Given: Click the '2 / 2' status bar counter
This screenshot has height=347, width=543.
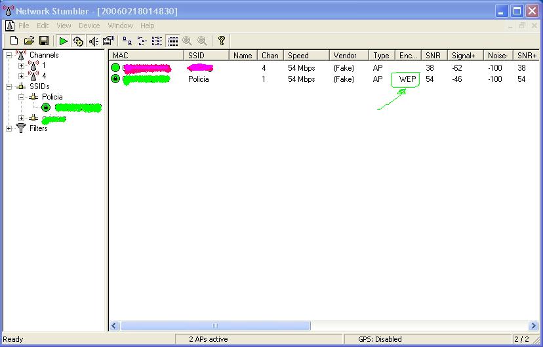Looking at the screenshot, I should tap(521, 339).
